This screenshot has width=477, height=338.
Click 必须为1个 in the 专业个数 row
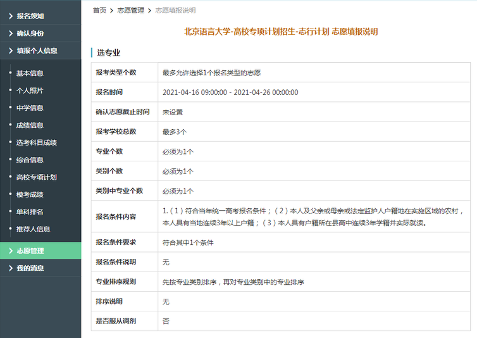178,152
